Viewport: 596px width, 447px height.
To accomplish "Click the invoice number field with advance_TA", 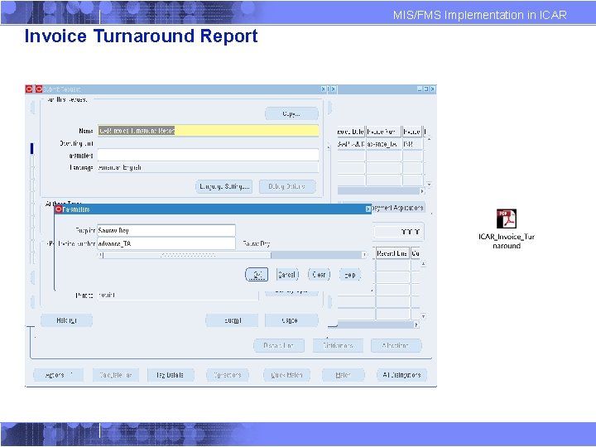I will click(x=166, y=243).
